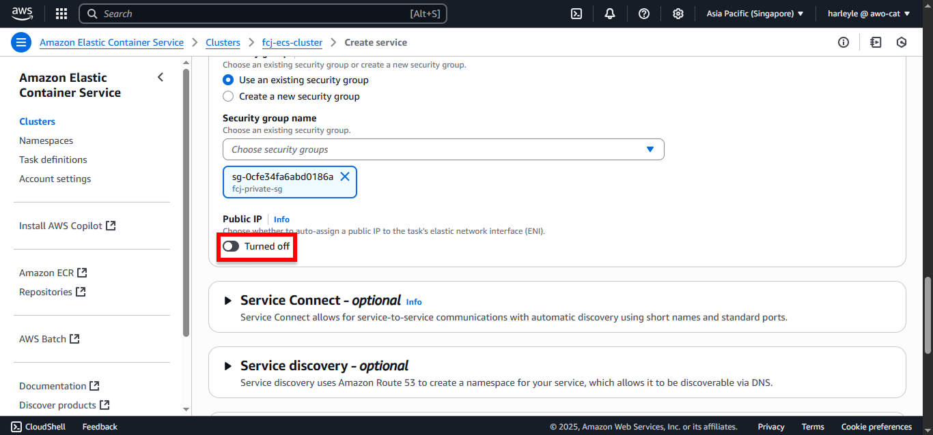Open the Asia Pacific (Singapore) region menu
Image resolution: width=933 pixels, height=435 pixels.
click(755, 14)
